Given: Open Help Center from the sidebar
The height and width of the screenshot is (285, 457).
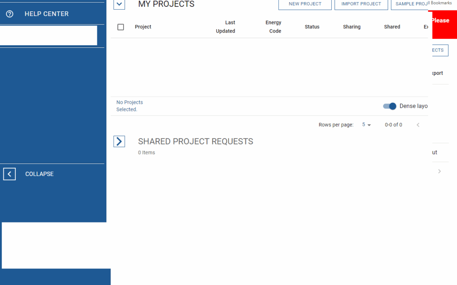Looking at the screenshot, I should [x=47, y=14].
